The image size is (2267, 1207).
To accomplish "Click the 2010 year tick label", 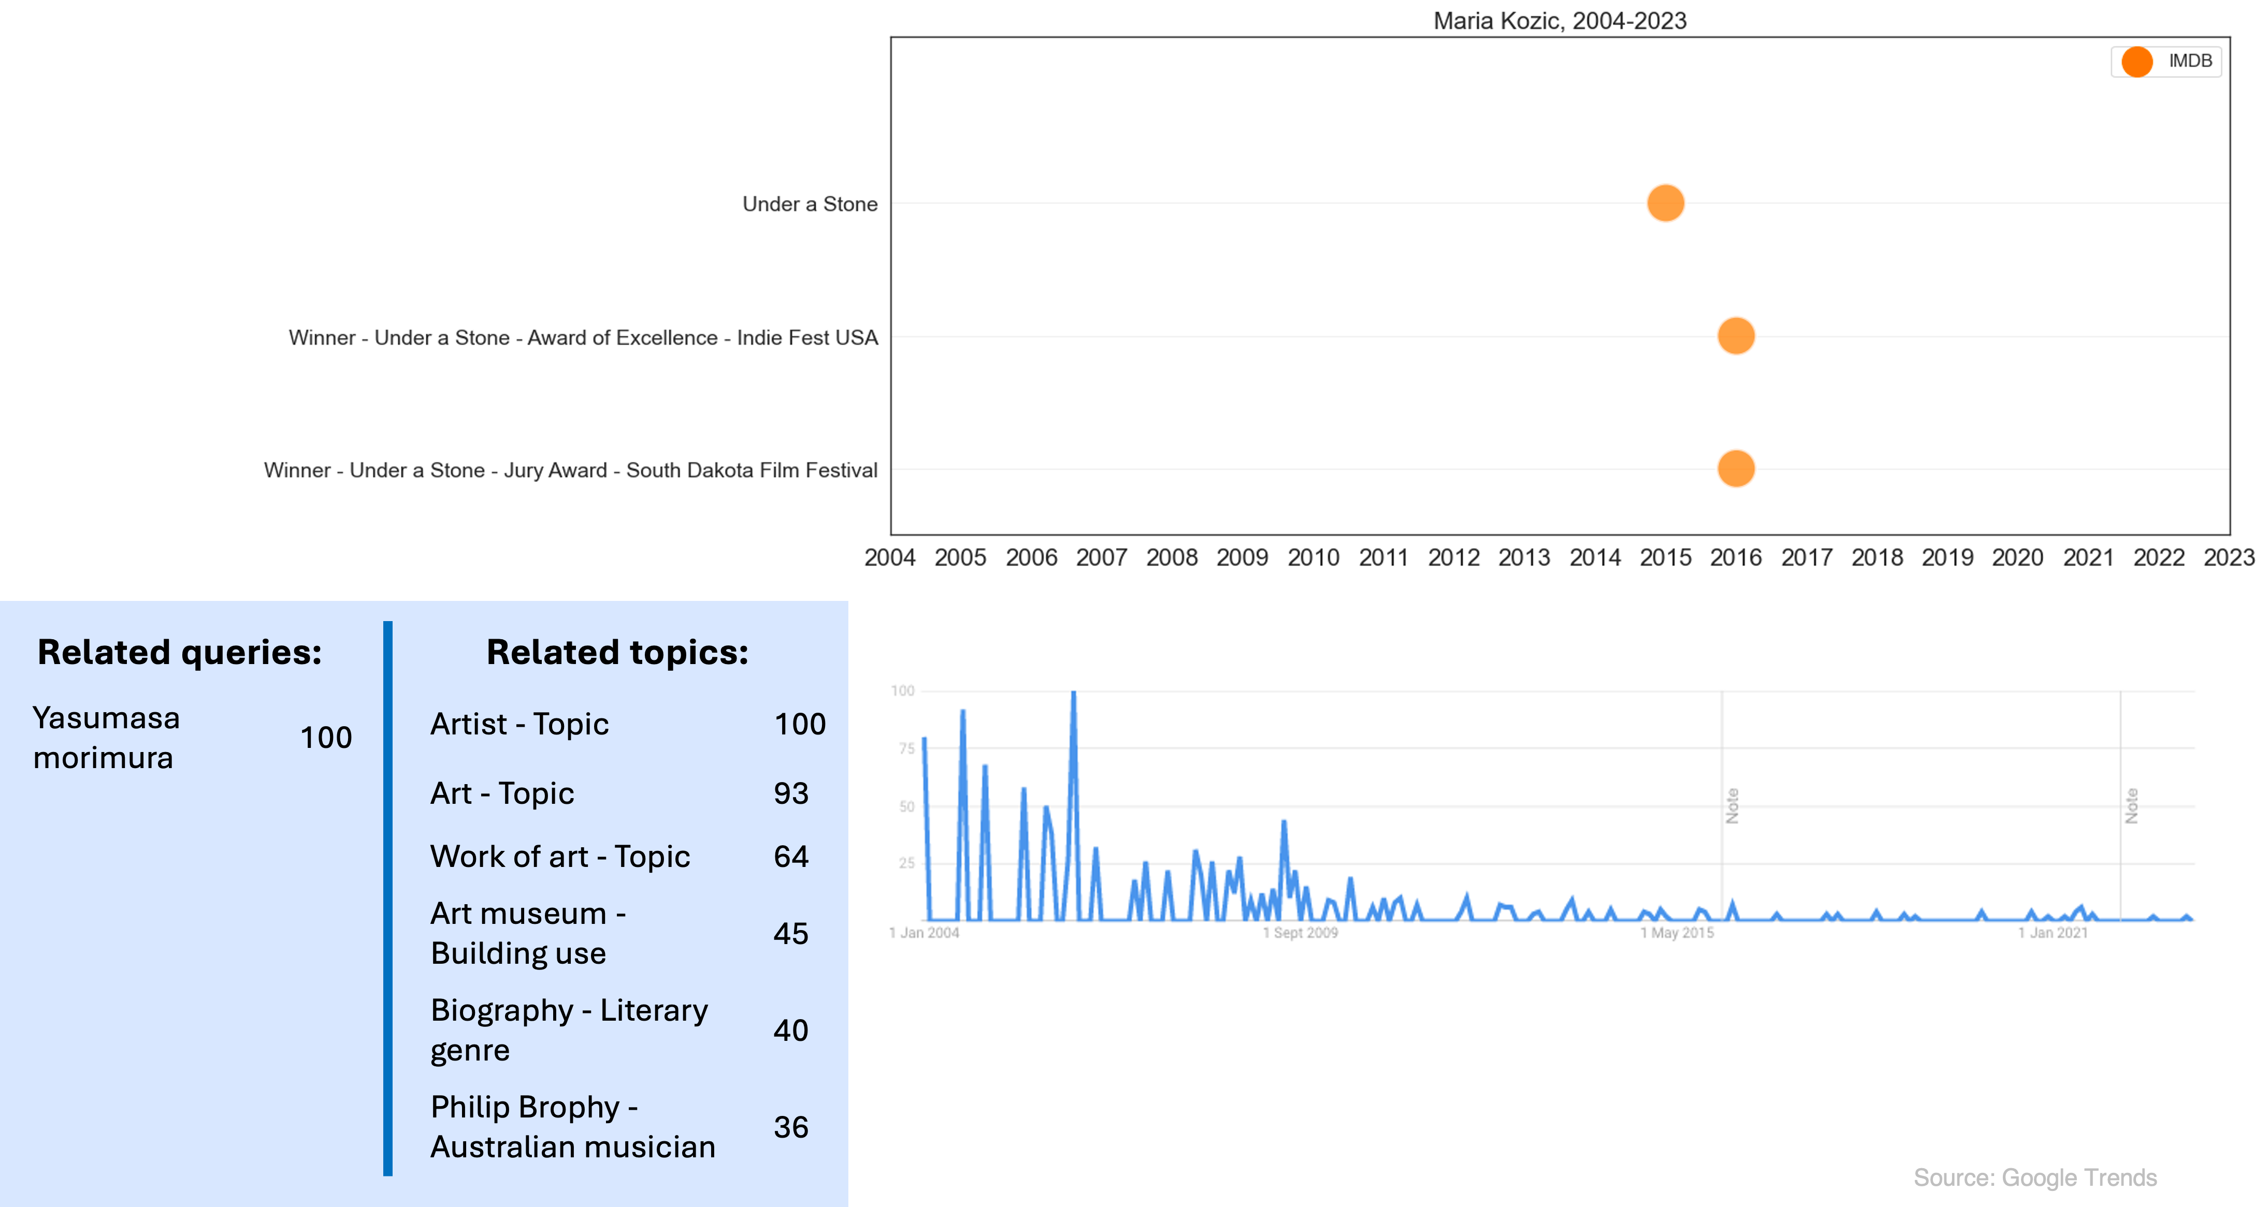I will 1313,558.
